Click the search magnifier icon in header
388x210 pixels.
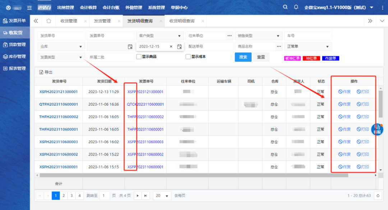(285, 7)
